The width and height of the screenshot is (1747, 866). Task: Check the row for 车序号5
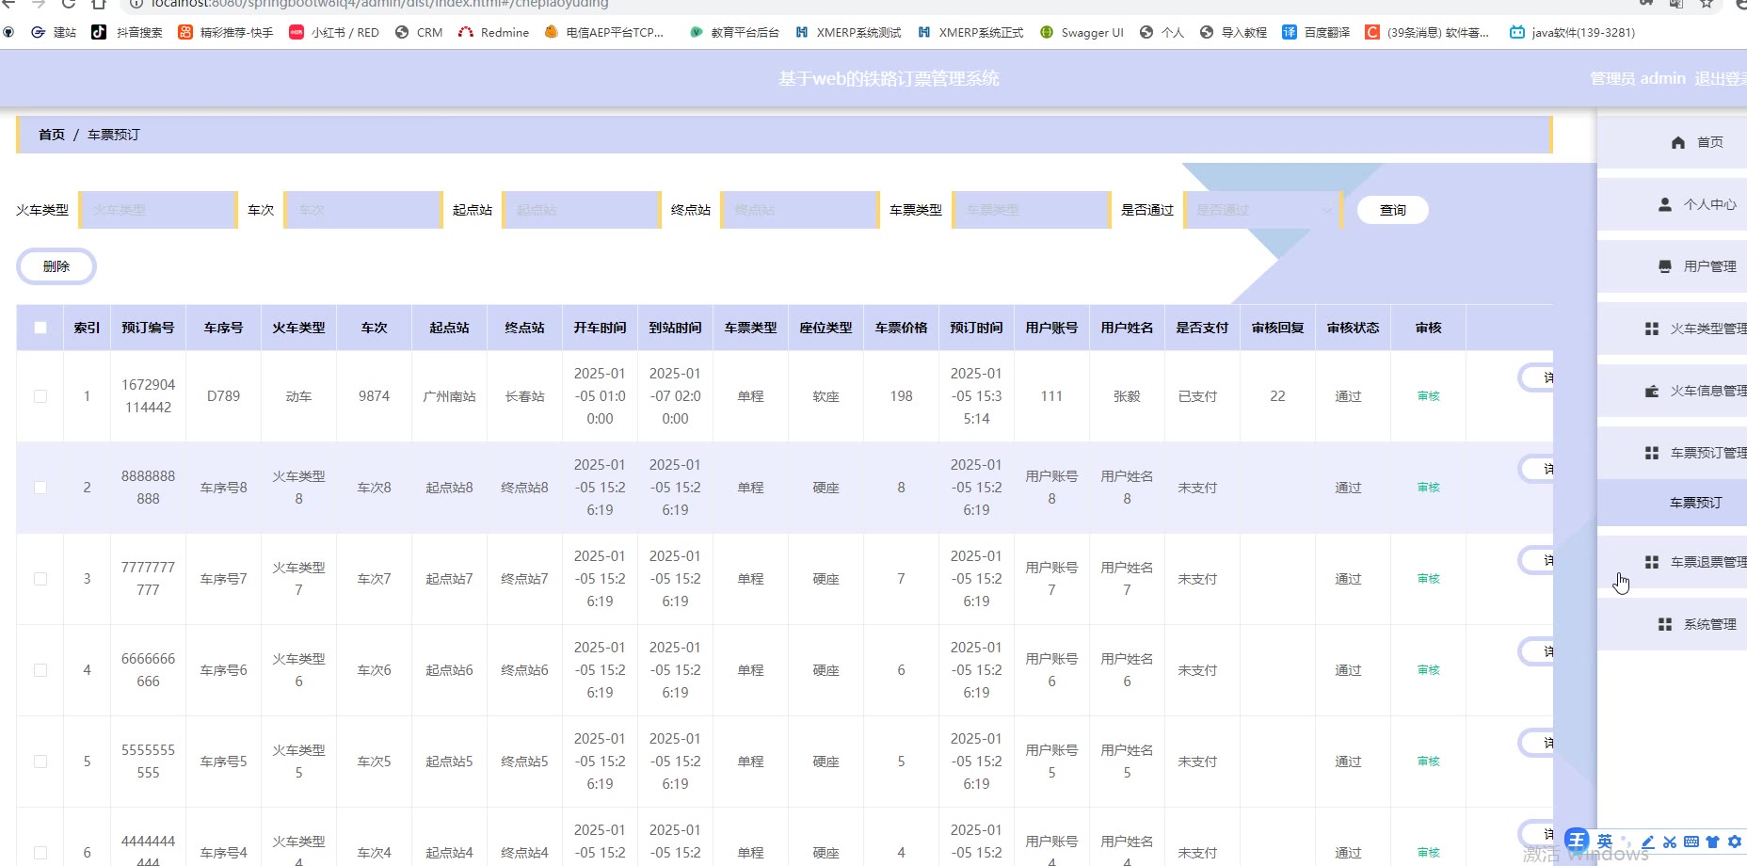point(40,762)
